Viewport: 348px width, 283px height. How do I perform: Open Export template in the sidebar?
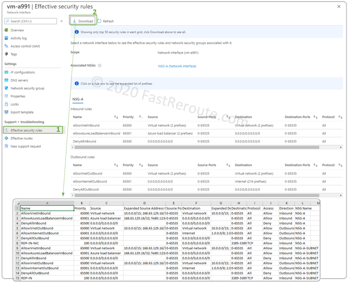22,113
